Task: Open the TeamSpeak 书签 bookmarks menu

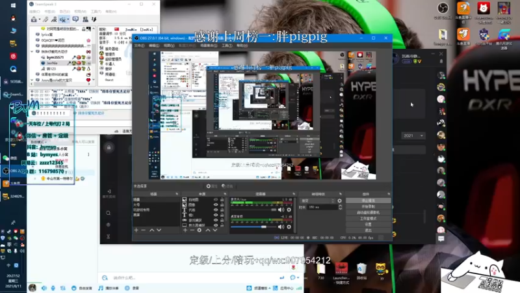Action: click(50, 12)
